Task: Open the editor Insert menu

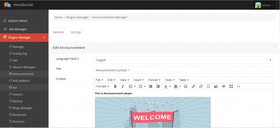Action: point(139,80)
